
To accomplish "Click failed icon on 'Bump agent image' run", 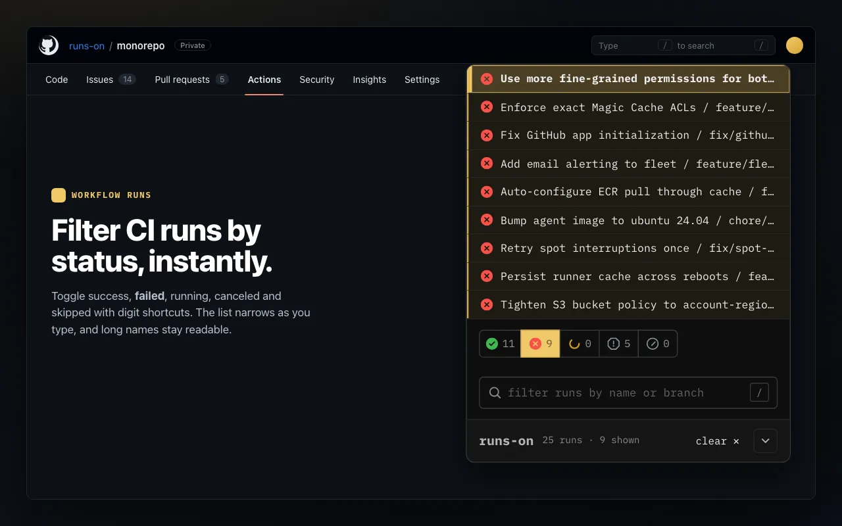I will pyautogui.click(x=487, y=220).
